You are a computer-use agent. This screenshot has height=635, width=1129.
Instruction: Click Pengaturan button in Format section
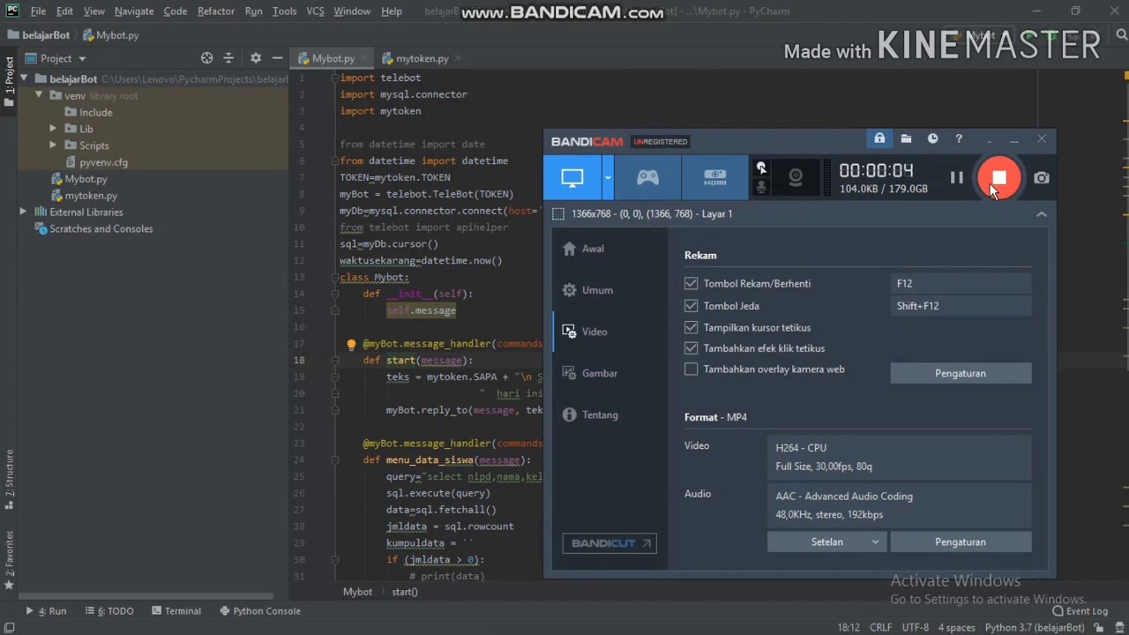coord(961,542)
